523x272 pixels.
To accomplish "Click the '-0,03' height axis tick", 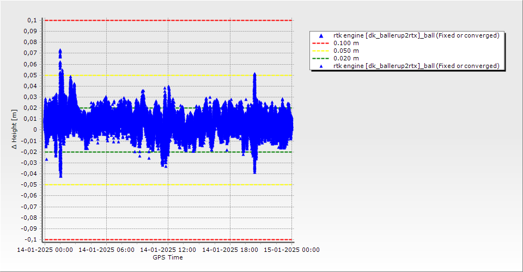I will 29,163.
